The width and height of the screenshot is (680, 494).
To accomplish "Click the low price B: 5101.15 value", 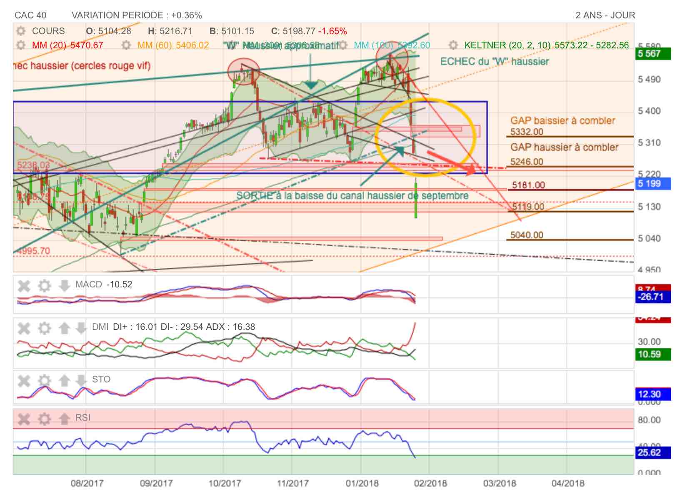I will pos(232,31).
